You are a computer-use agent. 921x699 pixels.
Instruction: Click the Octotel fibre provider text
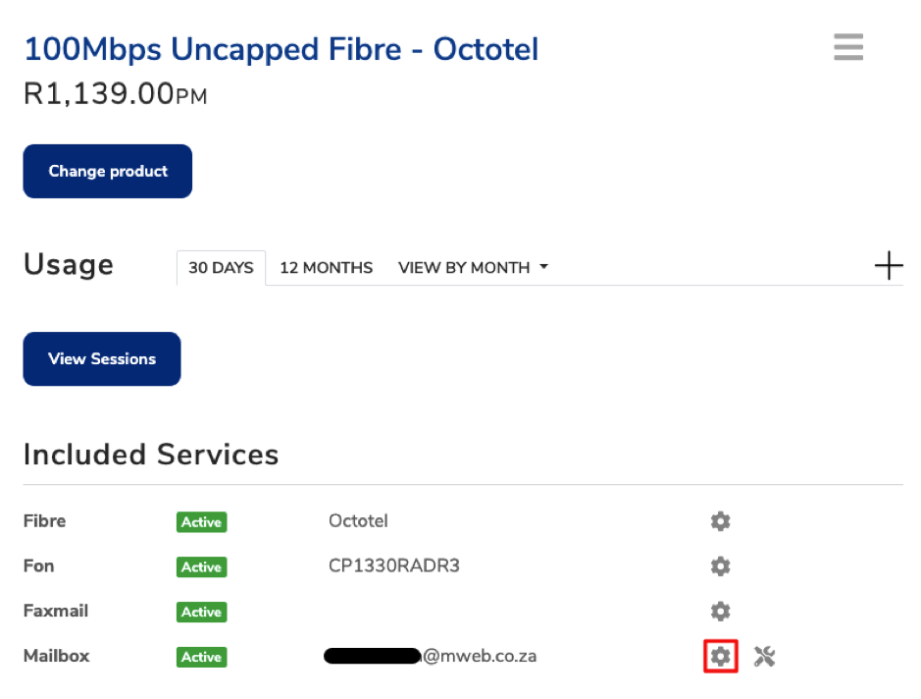(x=359, y=521)
